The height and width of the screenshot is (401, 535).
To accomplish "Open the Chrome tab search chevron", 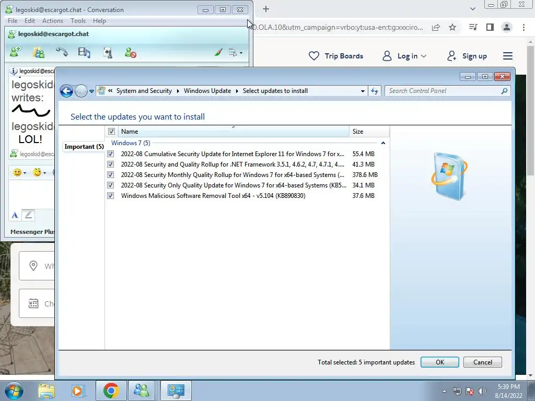I will [472, 9].
